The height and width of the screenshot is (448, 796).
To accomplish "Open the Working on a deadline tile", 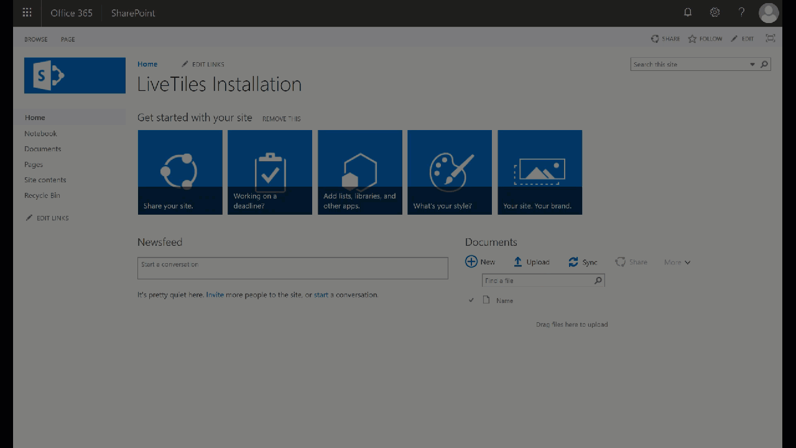I will coord(270,172).
